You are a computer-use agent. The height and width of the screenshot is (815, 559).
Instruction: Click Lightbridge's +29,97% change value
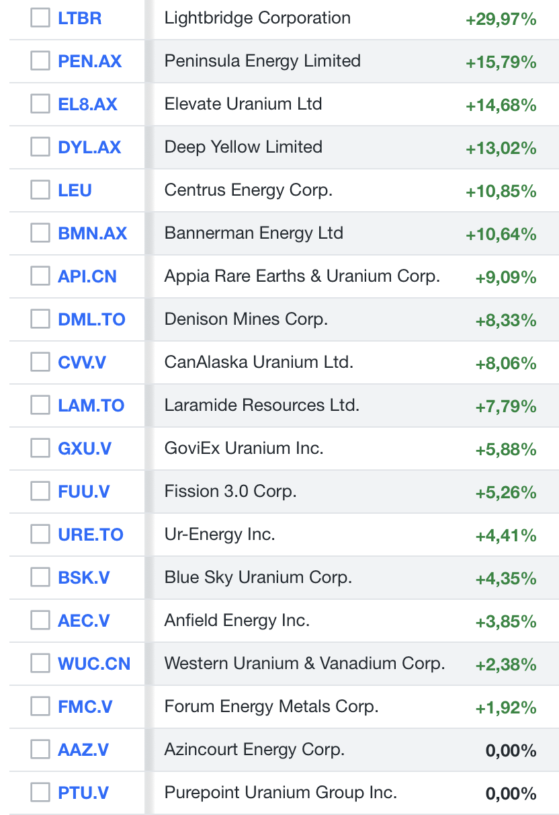(501, 20)
